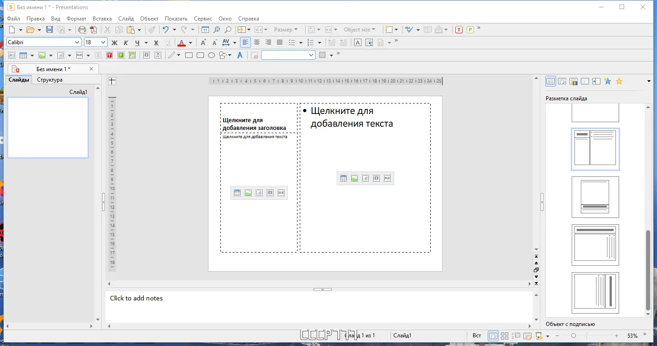Select the ellipse drawing tool
Image resolution: width=657 pixels, height=346 pixels.
pyautogui.click(x=211, y=55)
